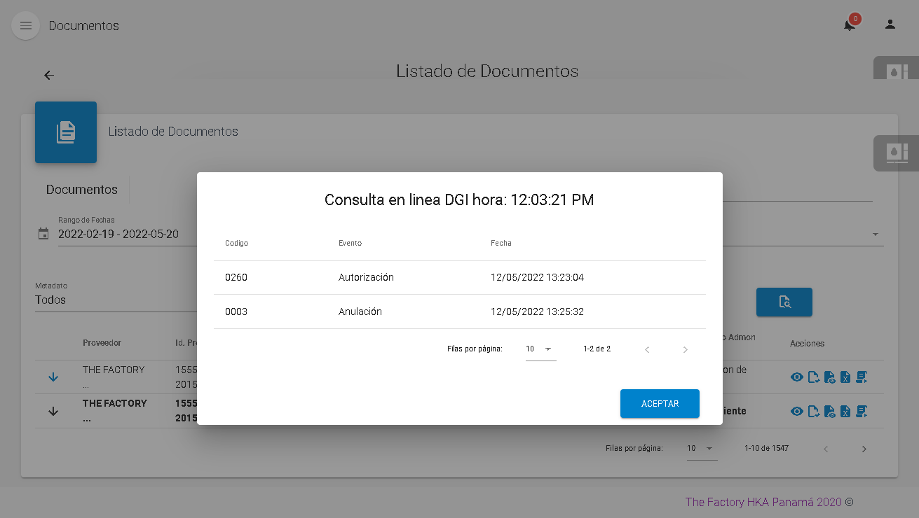The width and height of the screenshot is (919, 518).
Task: Open rows-per-page dropdown below main table
Action: (x=702, y=448)
